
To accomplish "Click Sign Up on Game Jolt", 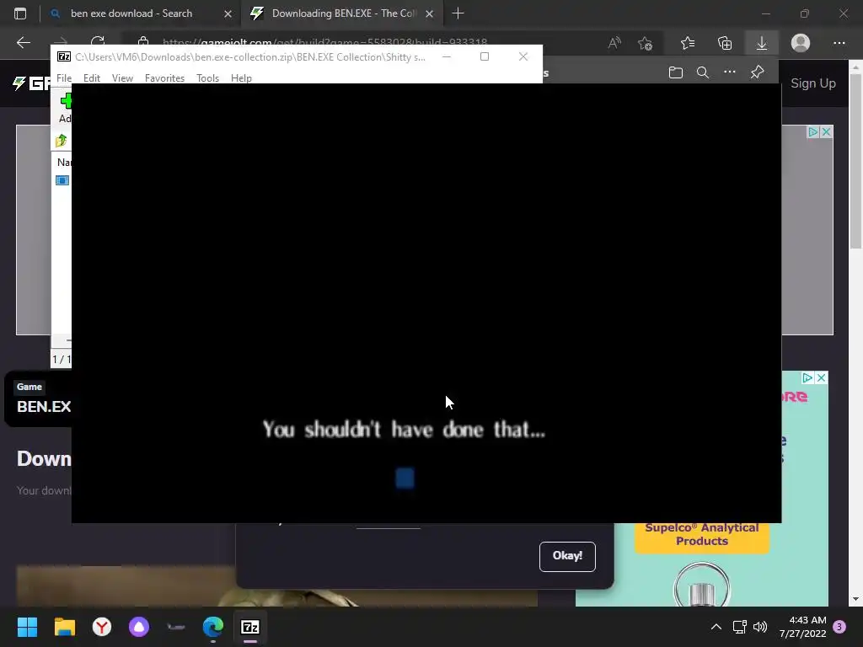I will coord(813,83).
